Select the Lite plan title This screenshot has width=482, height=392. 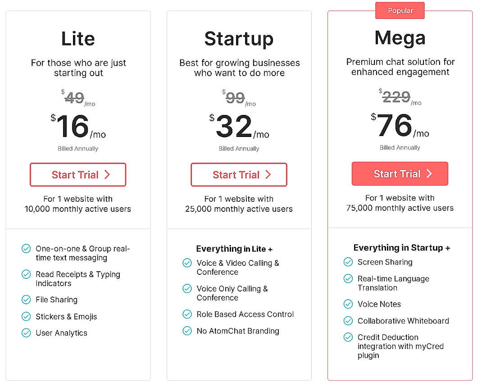coord(77,39)
